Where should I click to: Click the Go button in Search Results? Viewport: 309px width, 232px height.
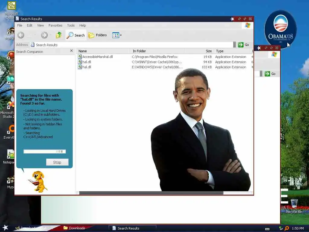pos(244,45)
